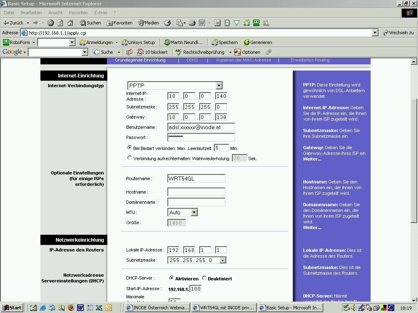The height and width of the screenshot is (313, 418).
Task: Launch Word from the quick launch bar
Action: coord(80,308)
